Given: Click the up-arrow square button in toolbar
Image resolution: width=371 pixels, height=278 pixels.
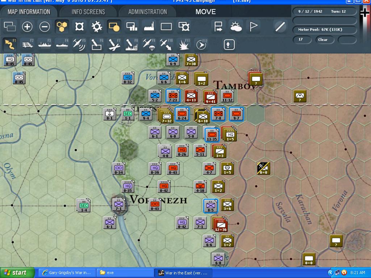Looking at the screenshot, I should click(229, 45).
